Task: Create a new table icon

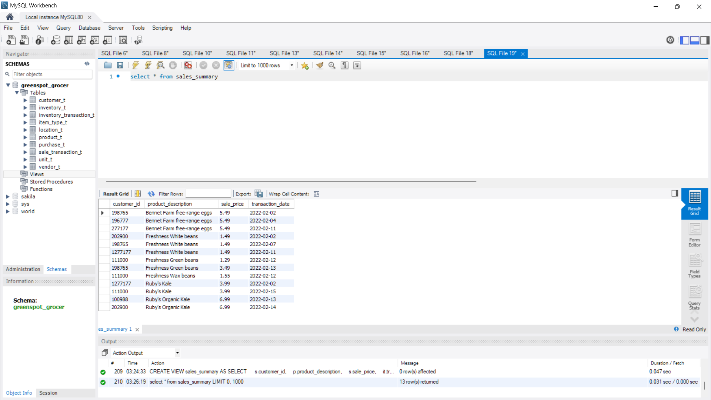Action: [x=69, y=40]
